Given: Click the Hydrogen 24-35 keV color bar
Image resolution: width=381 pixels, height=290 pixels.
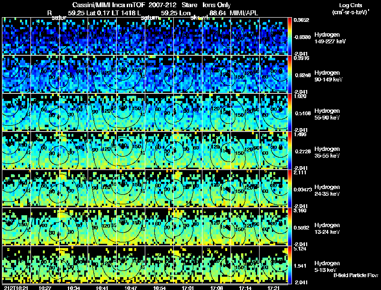Looking at the screenshot, I should tap(290, 189).
